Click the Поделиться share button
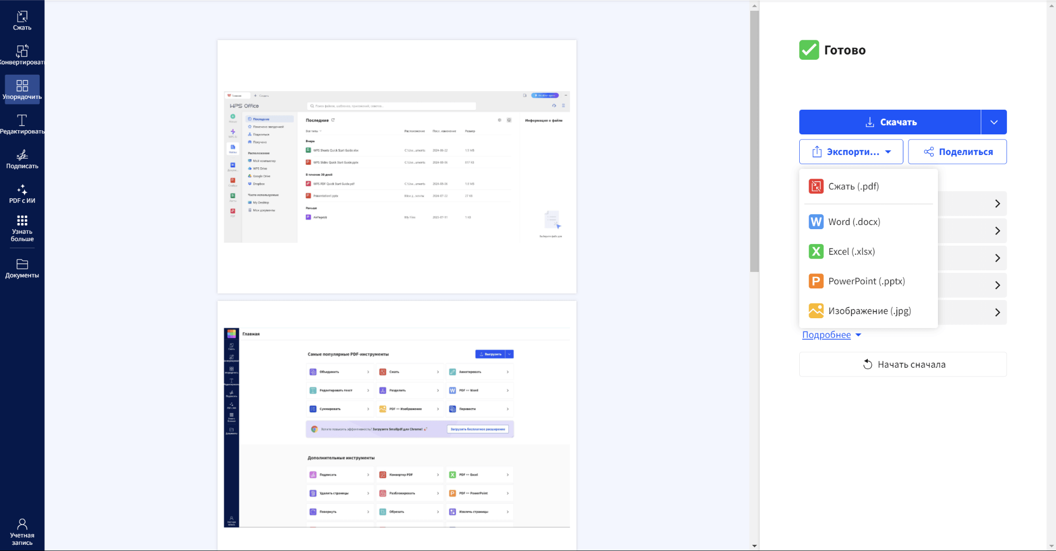Screen dimensions: 1056x551 (x=958, y=152)
